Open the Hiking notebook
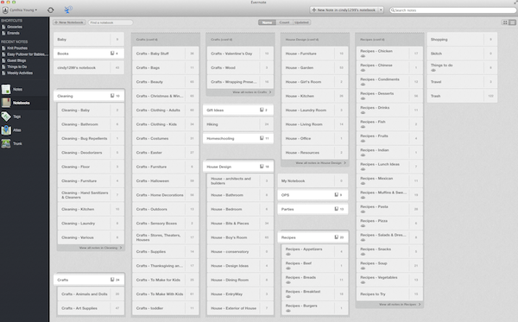The width and height of the screenshot is (518, 322). click(238, 124)
